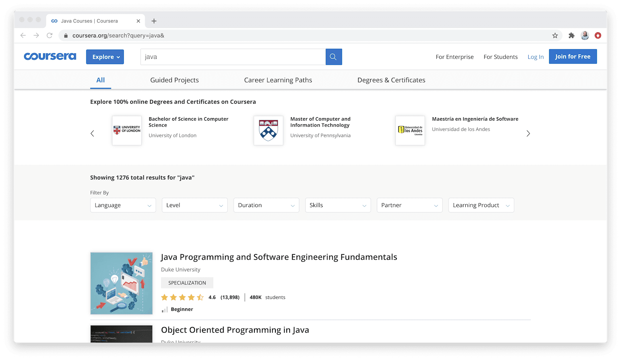Click the search magnifying glass icon
Viewport: 621px width, 360px height.
point(333,56)
